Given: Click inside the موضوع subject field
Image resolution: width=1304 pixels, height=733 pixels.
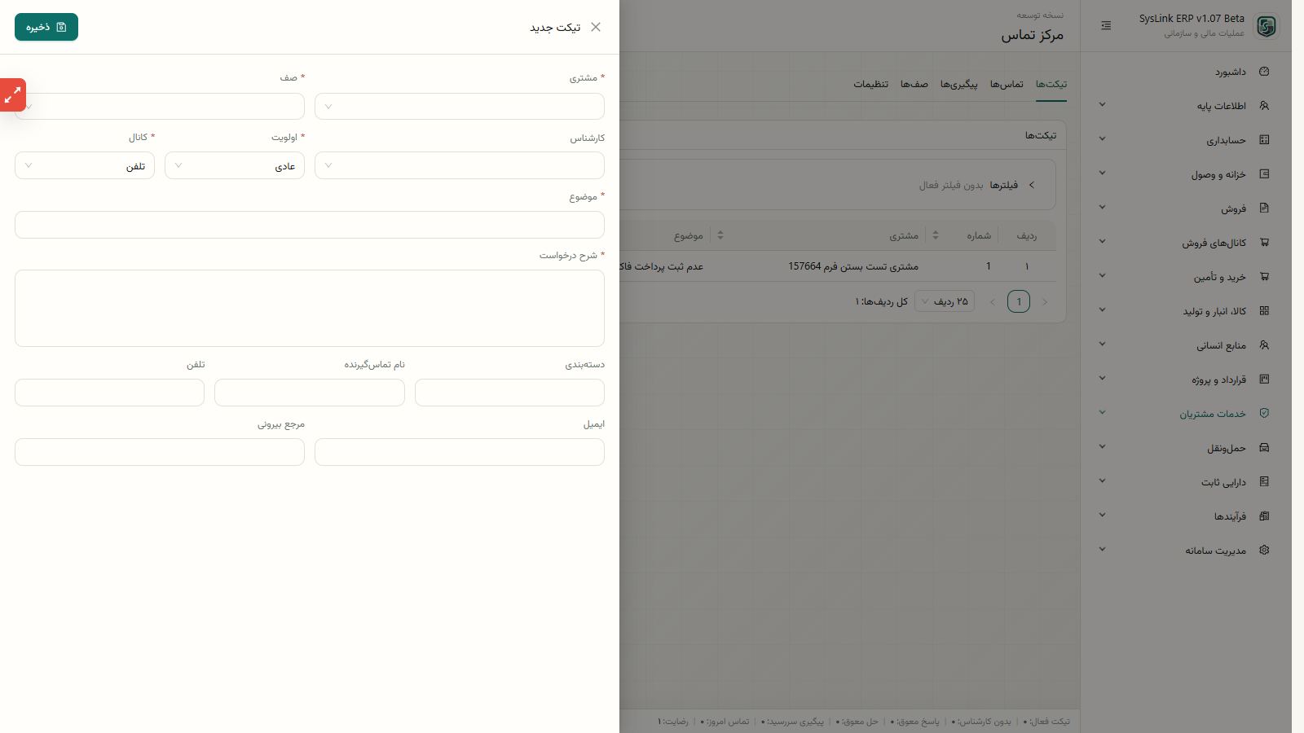Looking at the screenshot, I should pos(310,225).
